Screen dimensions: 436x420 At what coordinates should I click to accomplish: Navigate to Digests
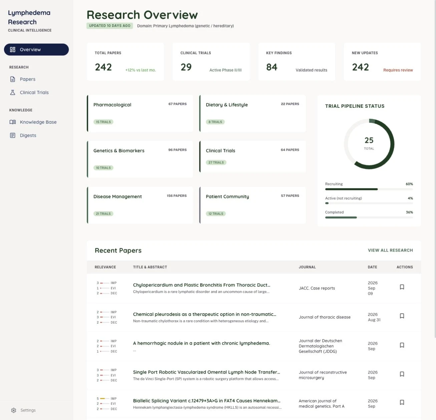coord(36,135)
